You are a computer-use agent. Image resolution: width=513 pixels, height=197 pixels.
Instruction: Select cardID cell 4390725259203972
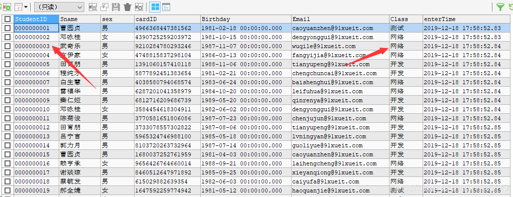click(167, 37)
